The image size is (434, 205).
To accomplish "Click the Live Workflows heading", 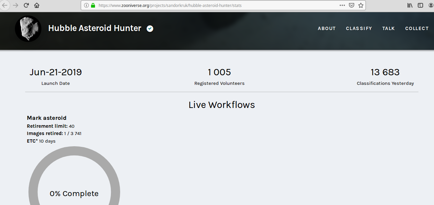I will pyautogui.click(x=222, y=105).
